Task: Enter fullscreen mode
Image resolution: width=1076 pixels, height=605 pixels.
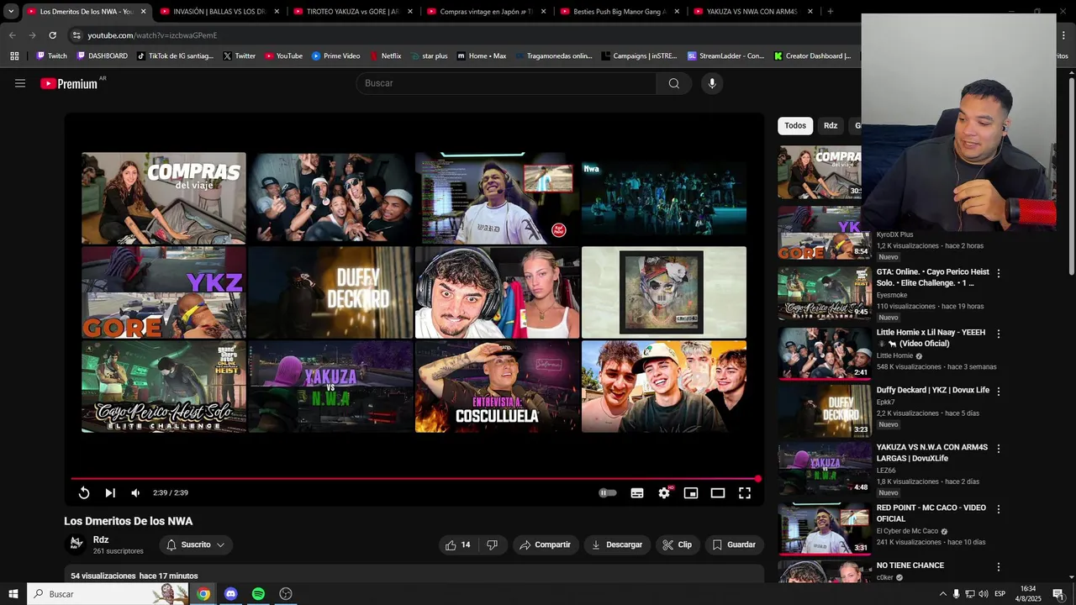Action: 745,493
